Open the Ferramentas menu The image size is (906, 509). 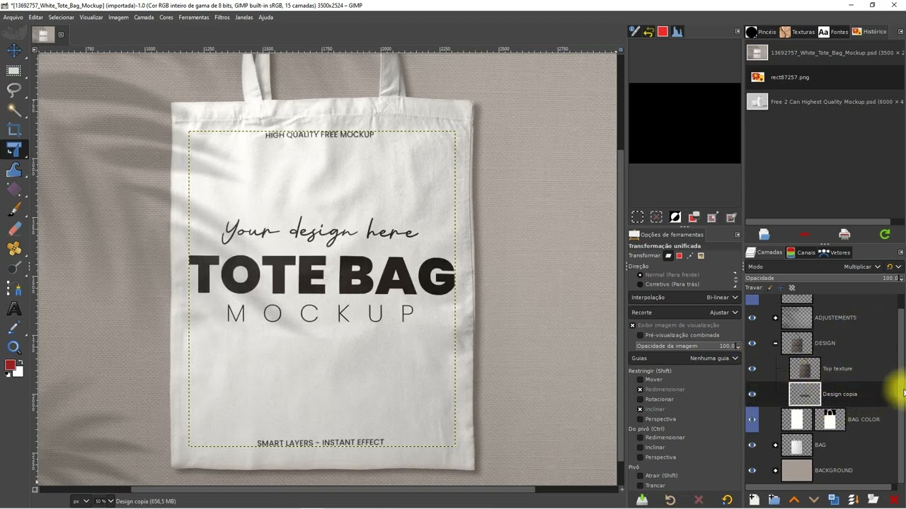(193, 17)
